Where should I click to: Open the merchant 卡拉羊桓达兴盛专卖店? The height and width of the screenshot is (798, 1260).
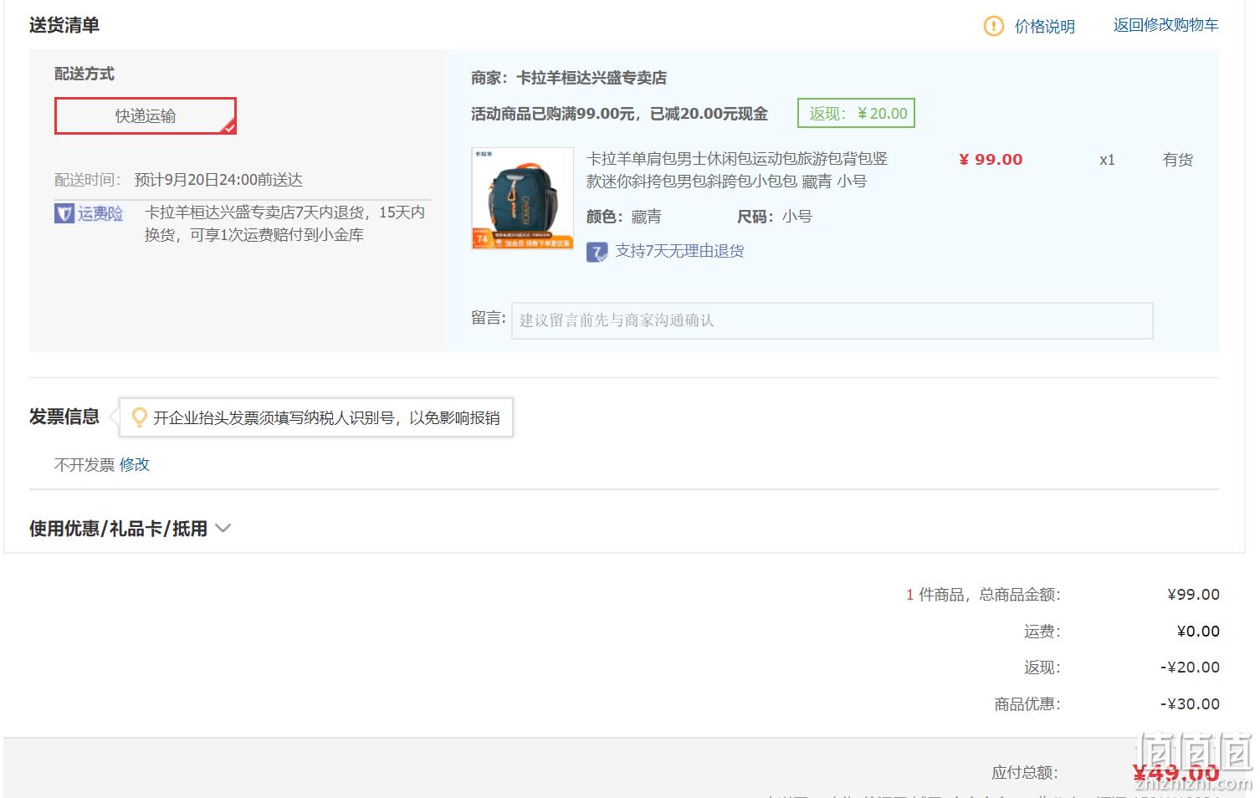[592, 78]
